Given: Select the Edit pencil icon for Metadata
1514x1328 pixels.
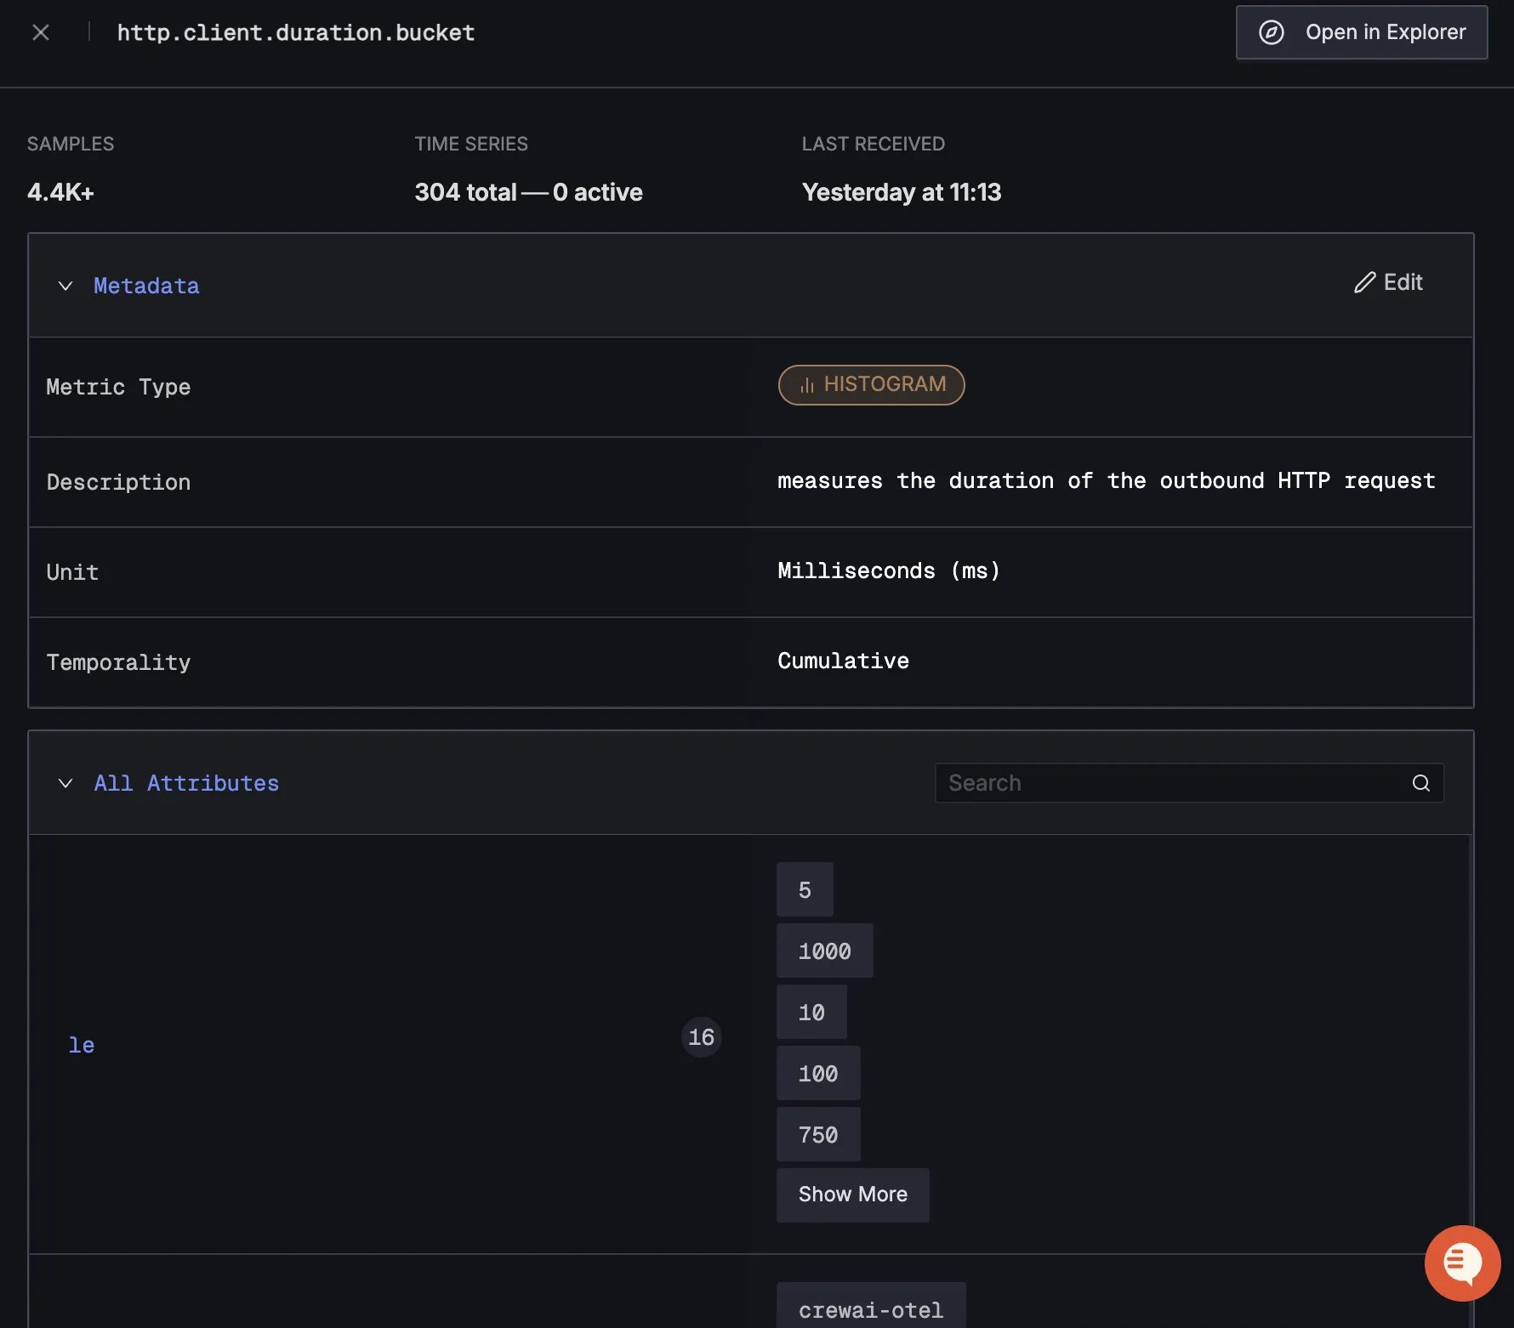Looking at the screenshot, I should click(1365, 282).
